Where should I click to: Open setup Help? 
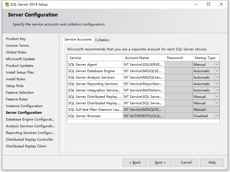click(x=212, y=162)
